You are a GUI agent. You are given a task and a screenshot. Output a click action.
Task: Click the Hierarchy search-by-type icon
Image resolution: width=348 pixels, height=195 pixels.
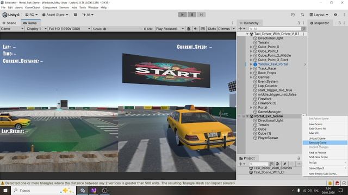pos(303,29)
